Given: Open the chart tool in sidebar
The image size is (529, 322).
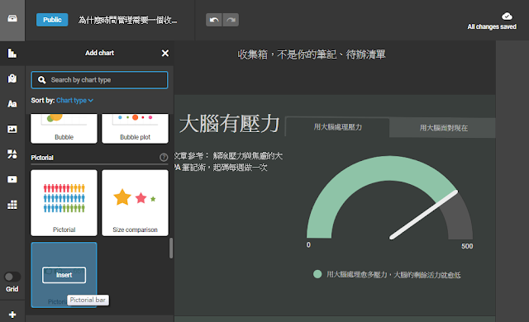Looking at the screenshot, I should pyautogui.click(x=12, y=53).
